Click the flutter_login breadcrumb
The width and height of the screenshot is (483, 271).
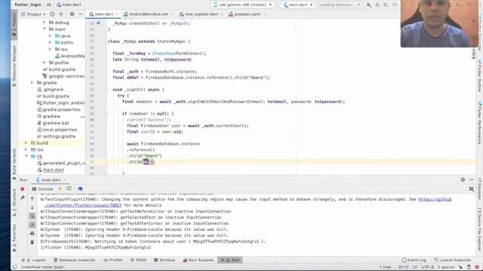[x=28, y=5]
